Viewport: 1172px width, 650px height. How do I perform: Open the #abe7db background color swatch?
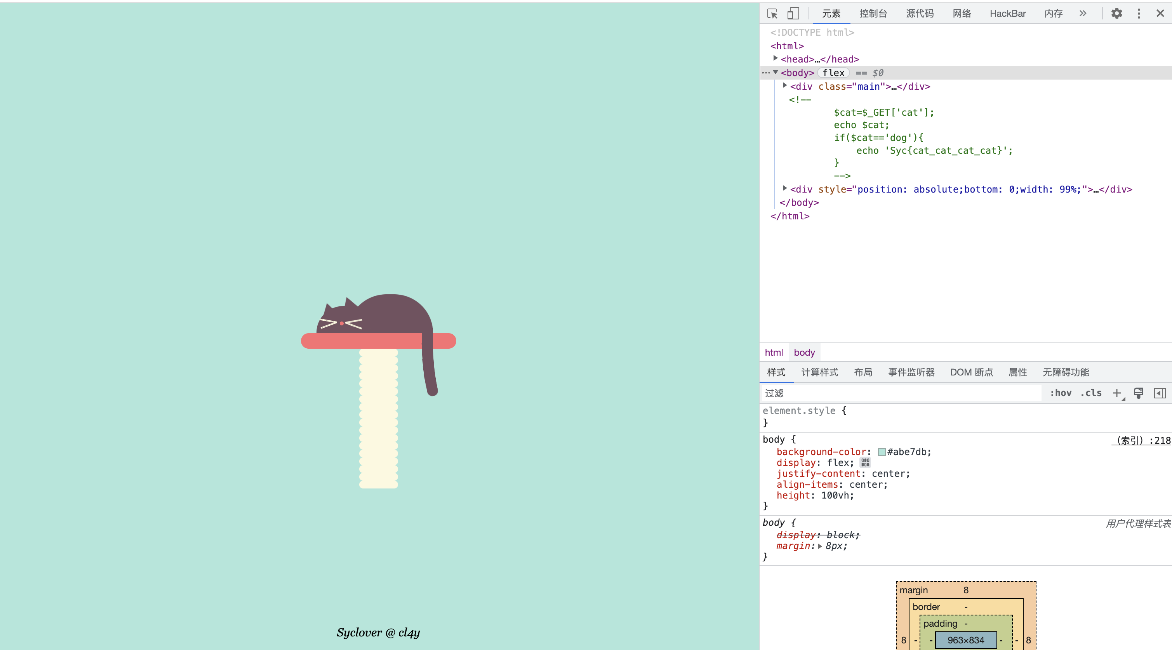[x=882, y=452]
